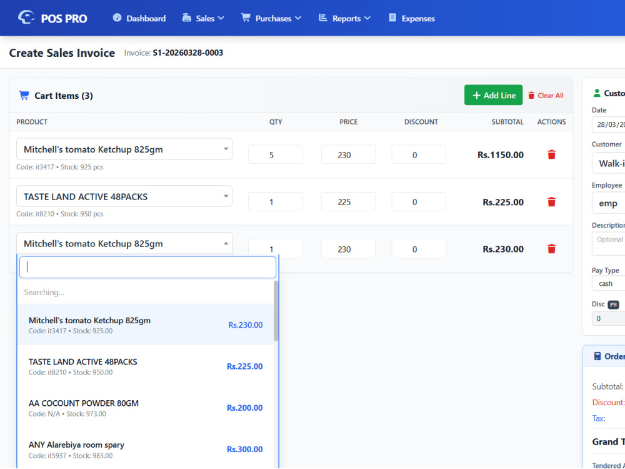Click discount field of first row
625x469 pixels.
(x=419, y=154)
